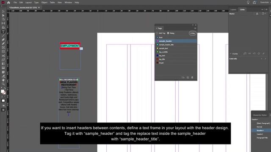Select the Scissors tool

[x=3, y=56]
